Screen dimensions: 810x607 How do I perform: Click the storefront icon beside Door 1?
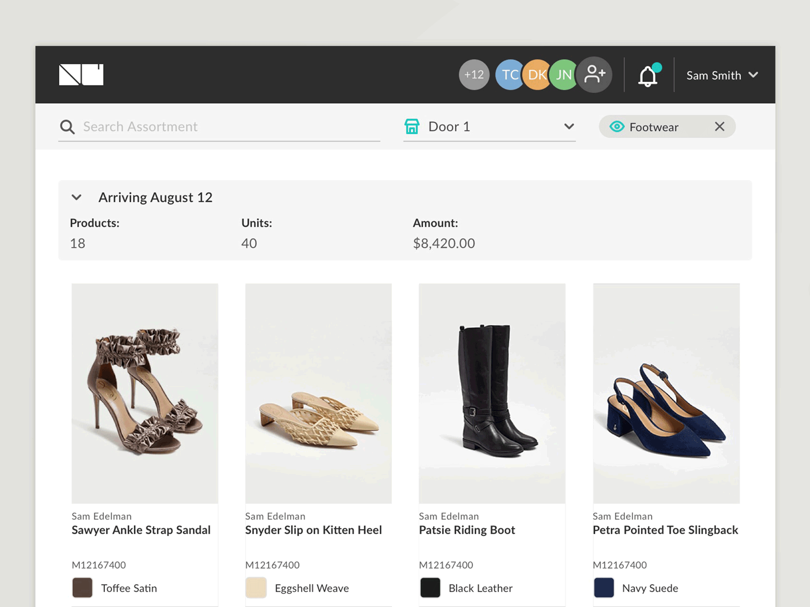coord(412,126)
